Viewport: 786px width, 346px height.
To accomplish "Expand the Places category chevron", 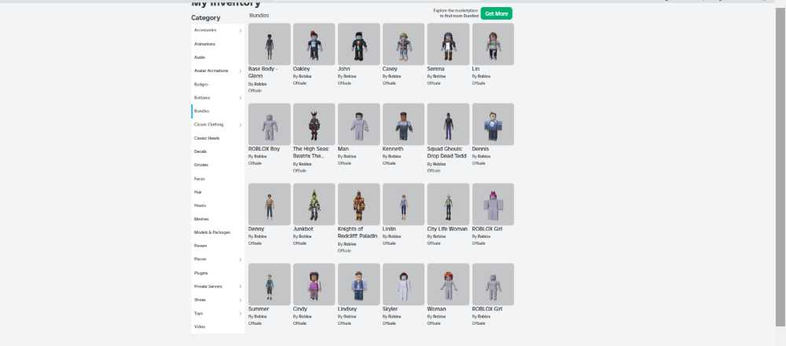I will [240, 260].
